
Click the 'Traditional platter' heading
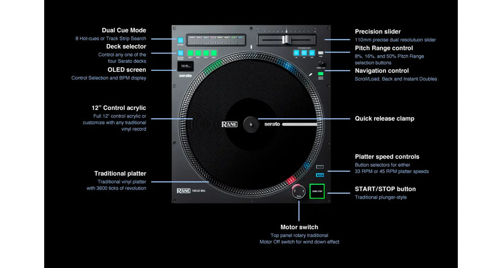click(120, 173)
